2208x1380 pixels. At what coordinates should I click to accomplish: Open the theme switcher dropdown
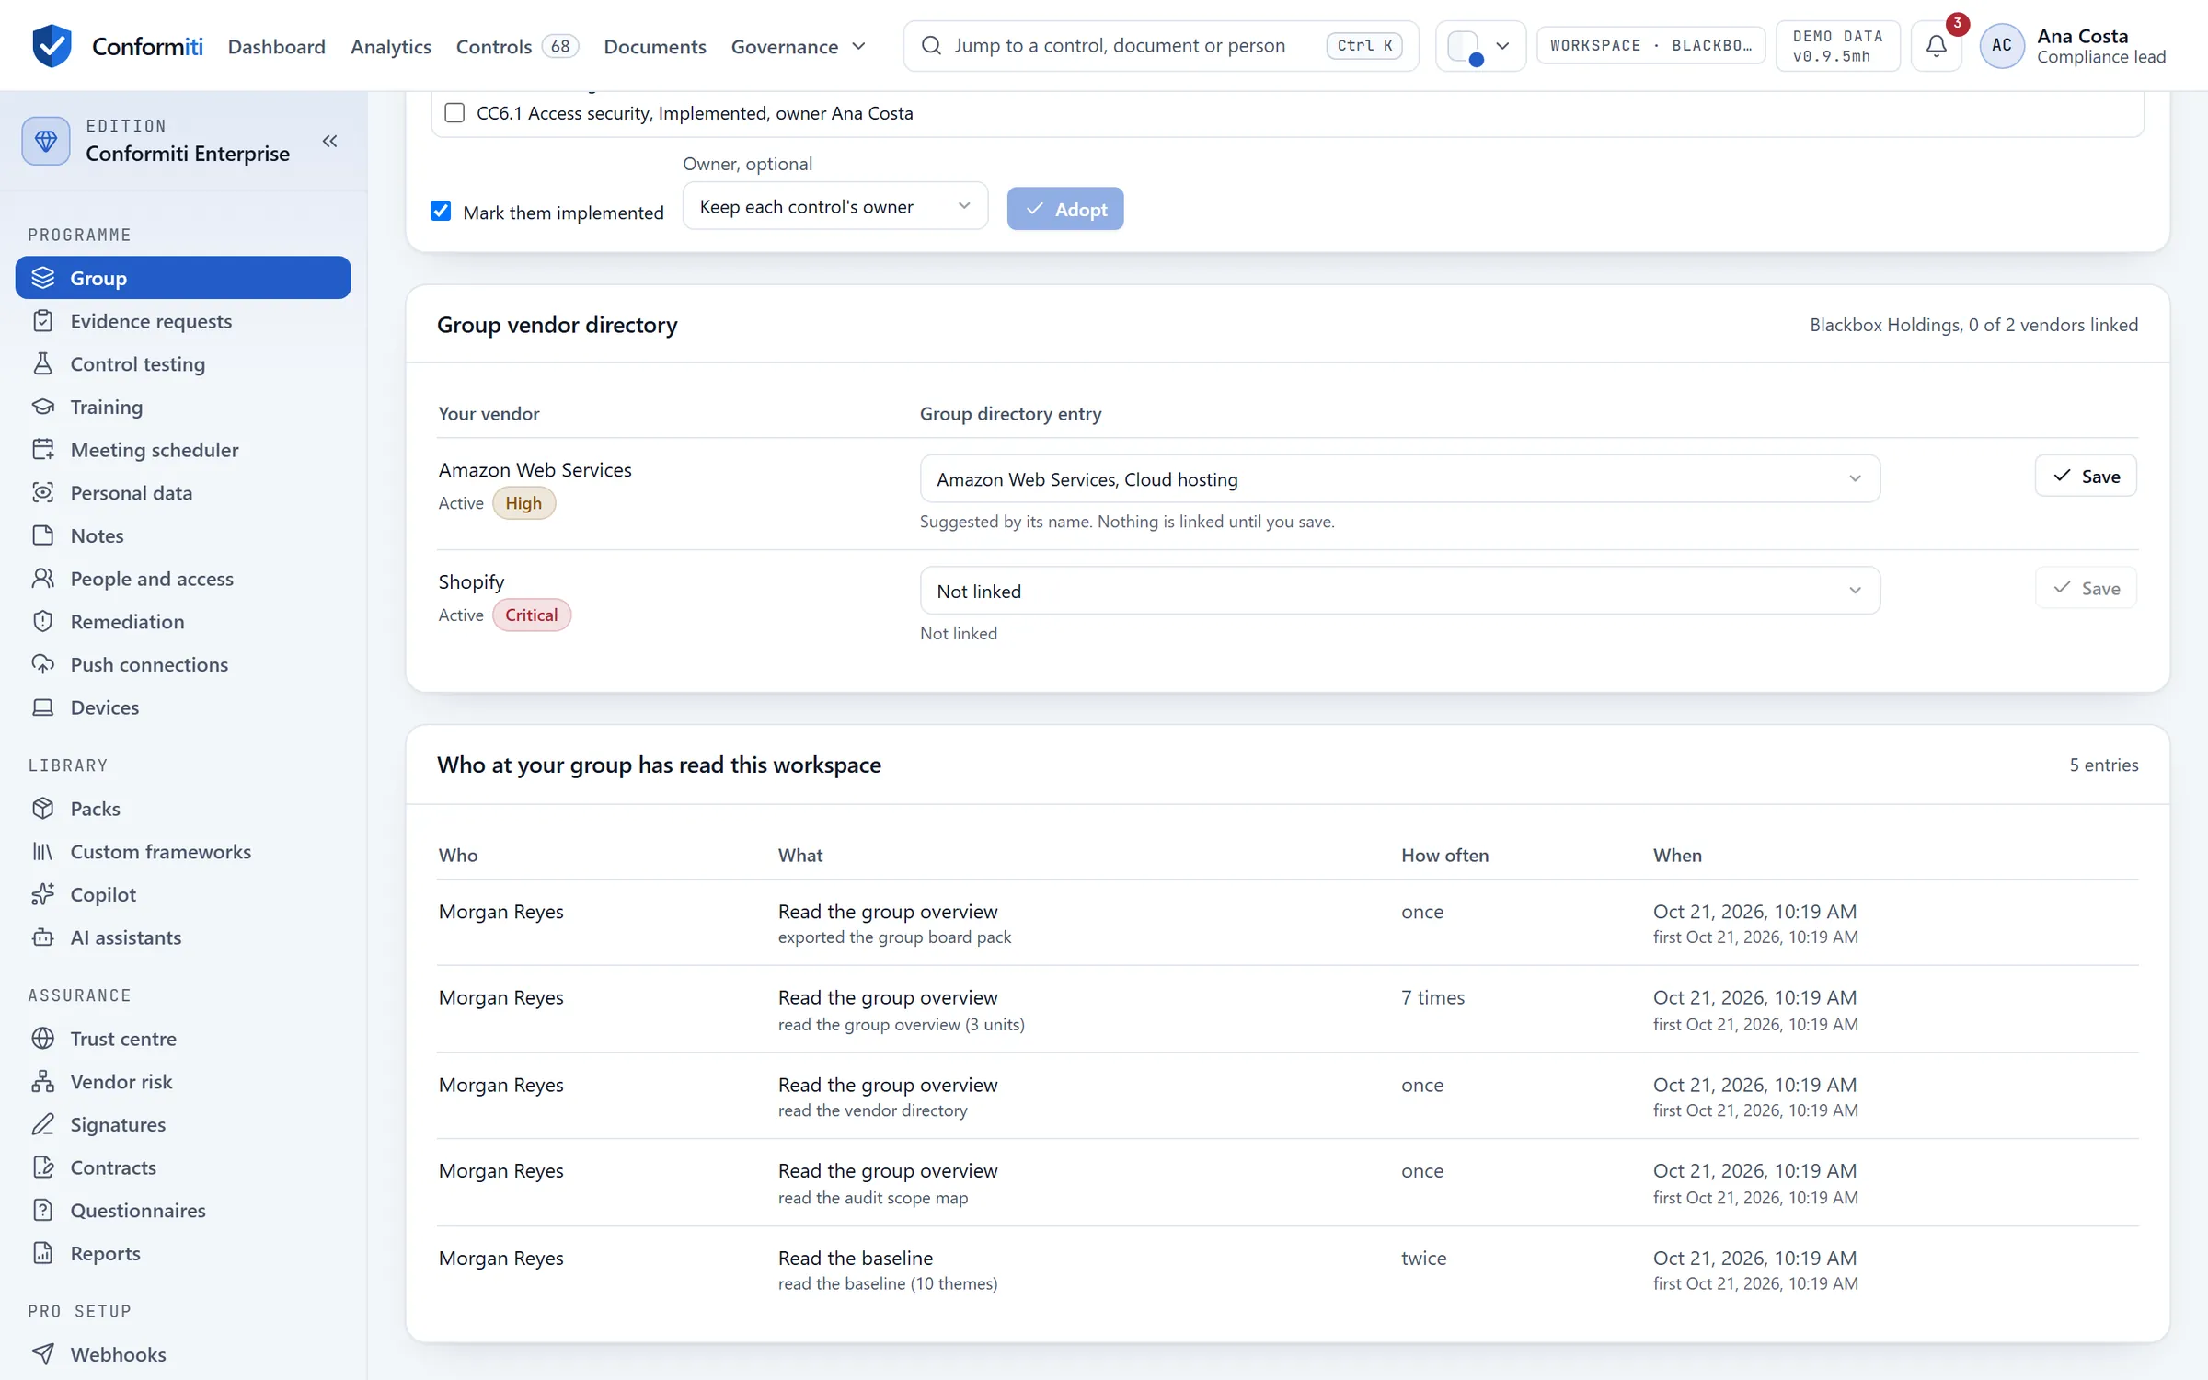point(1480,45)
